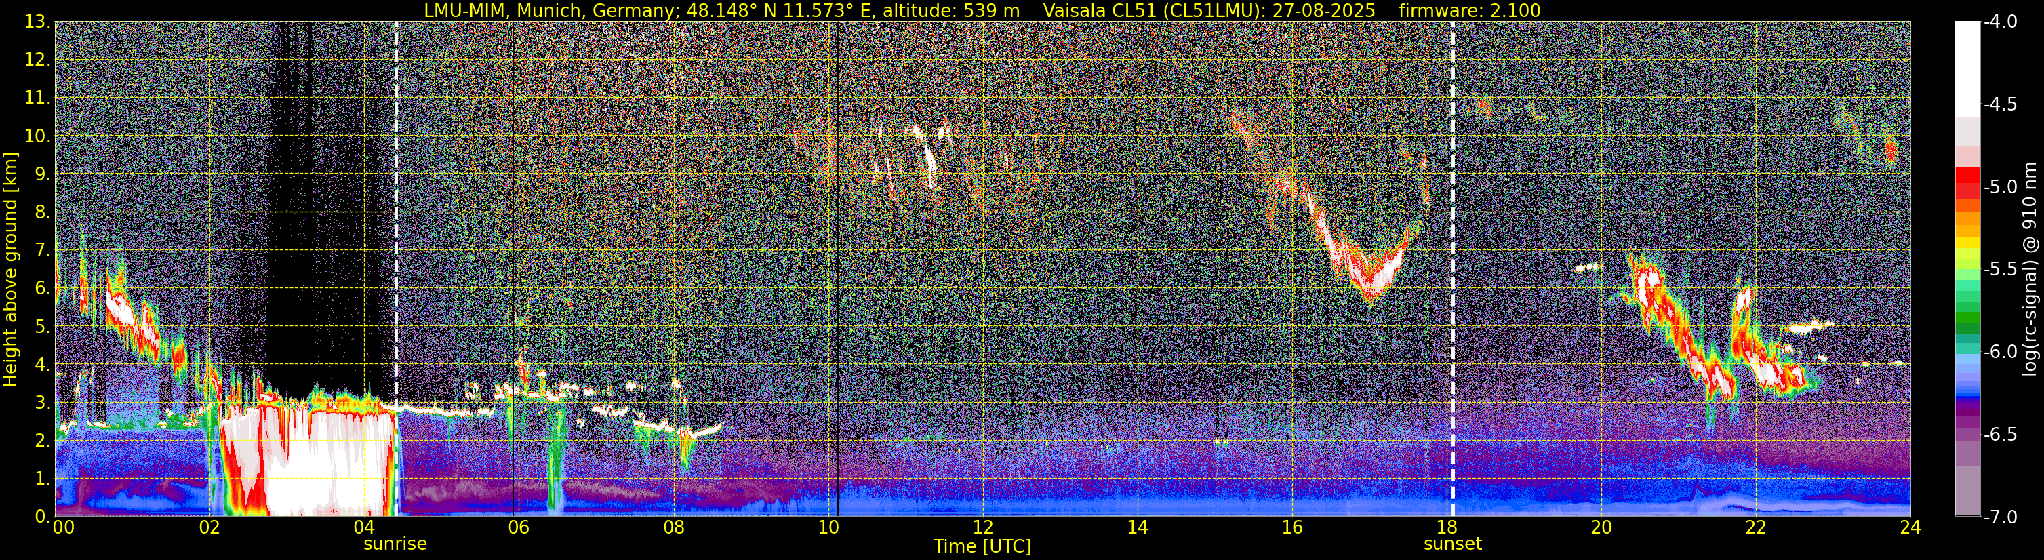Click the colorbar value '-6.0'

tap(2001, 351)
